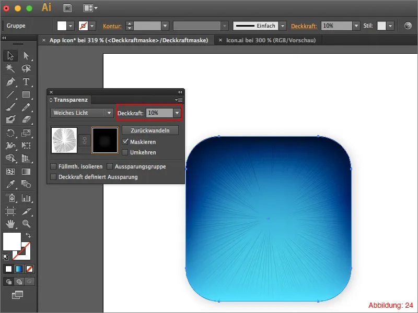This screenshot has height=313, width=418.
Task: Open the Kontur stroke weight dropdown
Action: (165, 26)
